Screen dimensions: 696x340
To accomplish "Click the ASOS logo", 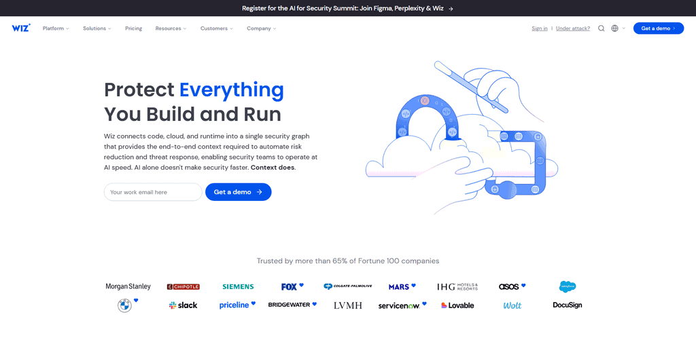I will pyautogui.click(x=508, y=287).
